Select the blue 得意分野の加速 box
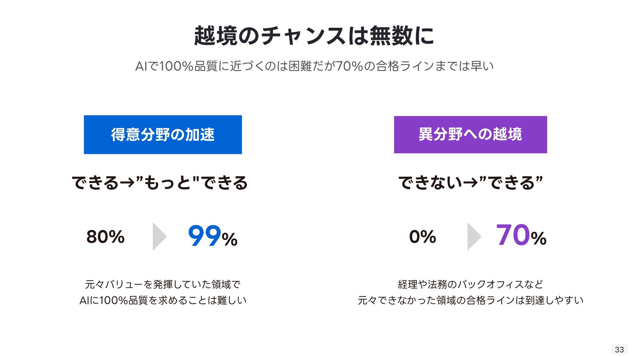The image size is (634, 357). click(163, 135)
